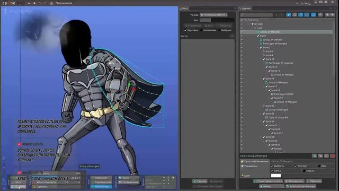Click the green icon in the mesh properties header
The image size is (339, 191).
tap(315, 155)
